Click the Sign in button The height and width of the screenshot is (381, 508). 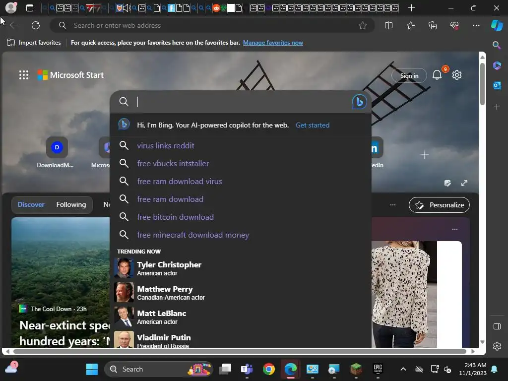coord(409,75)
